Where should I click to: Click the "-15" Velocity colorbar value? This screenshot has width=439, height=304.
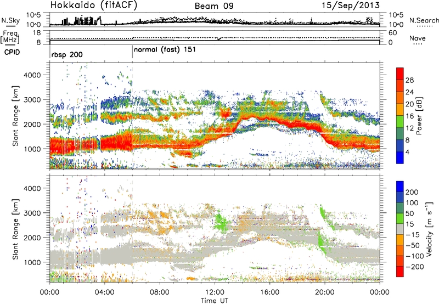(x=413, y=235)
